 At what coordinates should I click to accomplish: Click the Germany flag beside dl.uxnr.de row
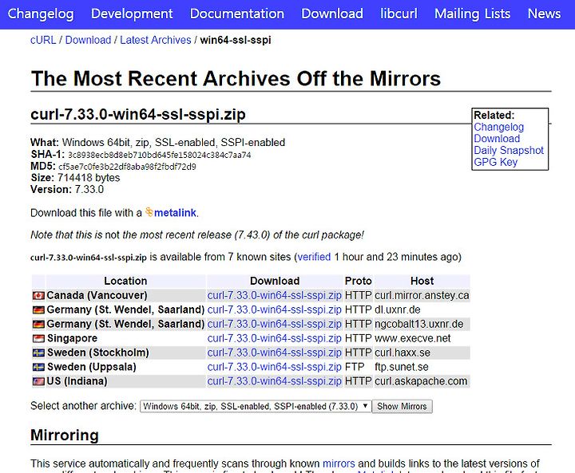tap(38, 310)
